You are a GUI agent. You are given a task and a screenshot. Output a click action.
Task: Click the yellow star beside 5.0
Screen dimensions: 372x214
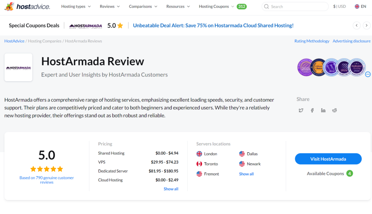click(120, 25)
